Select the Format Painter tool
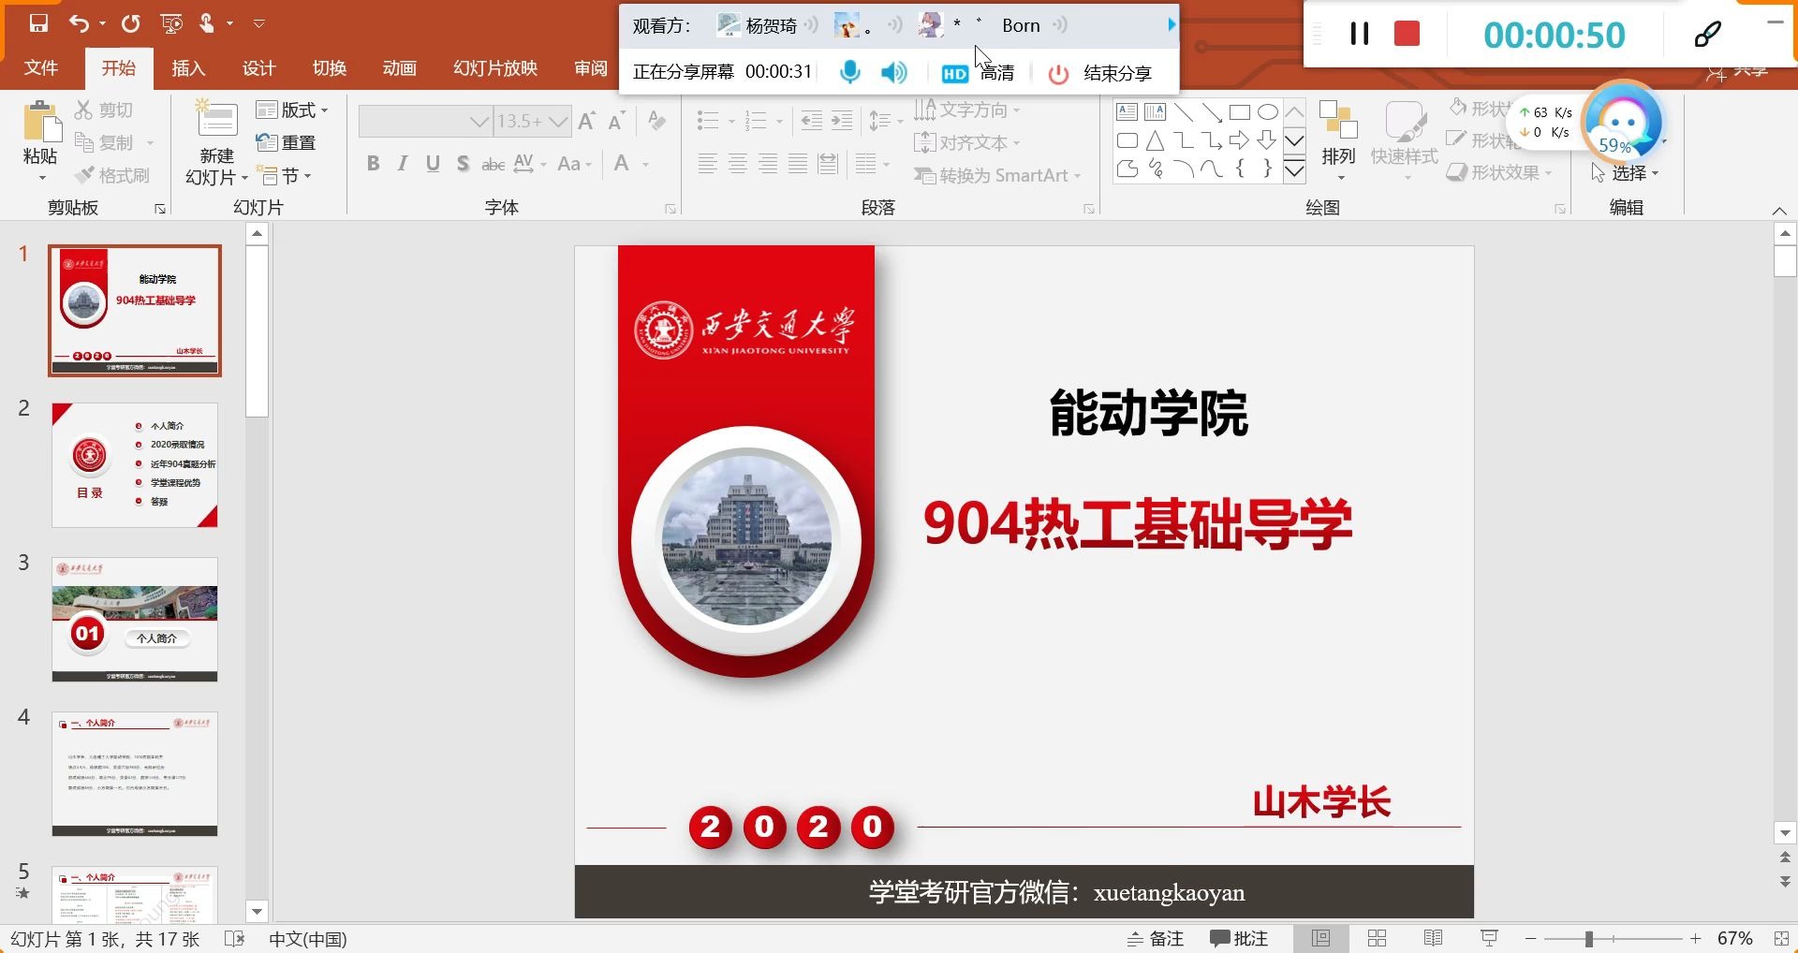This screenshot has height=953, width=1798. tap(111, 175)
